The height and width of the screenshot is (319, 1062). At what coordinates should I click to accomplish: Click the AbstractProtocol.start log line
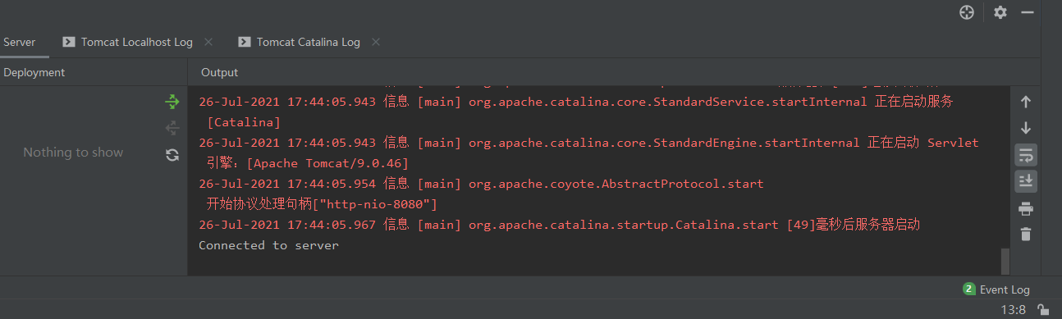coord(481,184)
